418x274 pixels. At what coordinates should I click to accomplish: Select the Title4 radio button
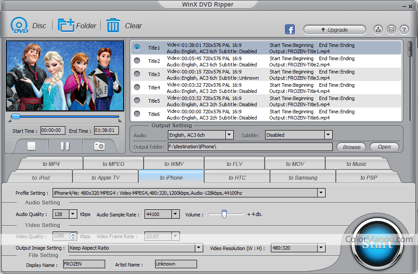click(137, 87)
